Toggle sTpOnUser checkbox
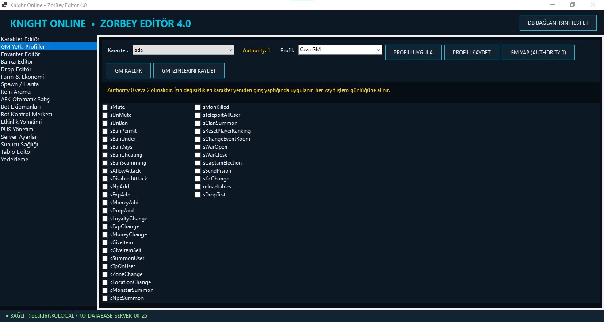Viewport: 604px width, 322px height. (105, 266)
